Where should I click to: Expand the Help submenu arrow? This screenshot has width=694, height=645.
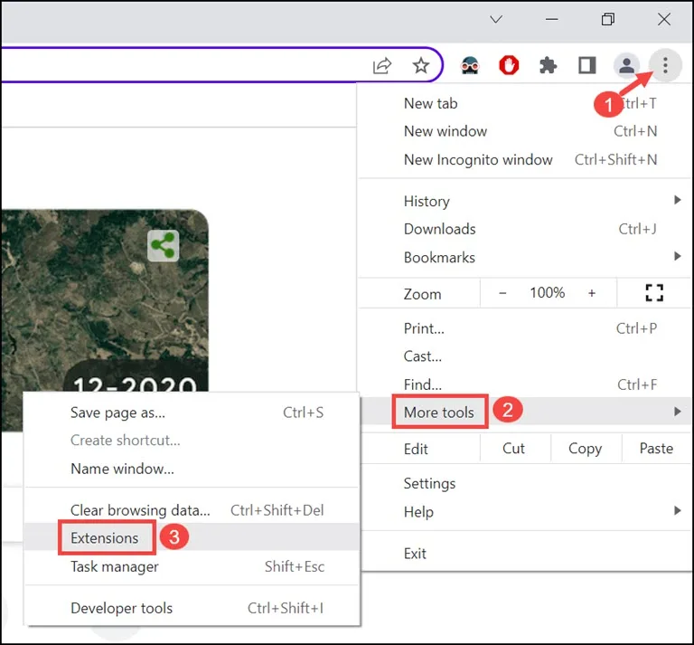677,511
